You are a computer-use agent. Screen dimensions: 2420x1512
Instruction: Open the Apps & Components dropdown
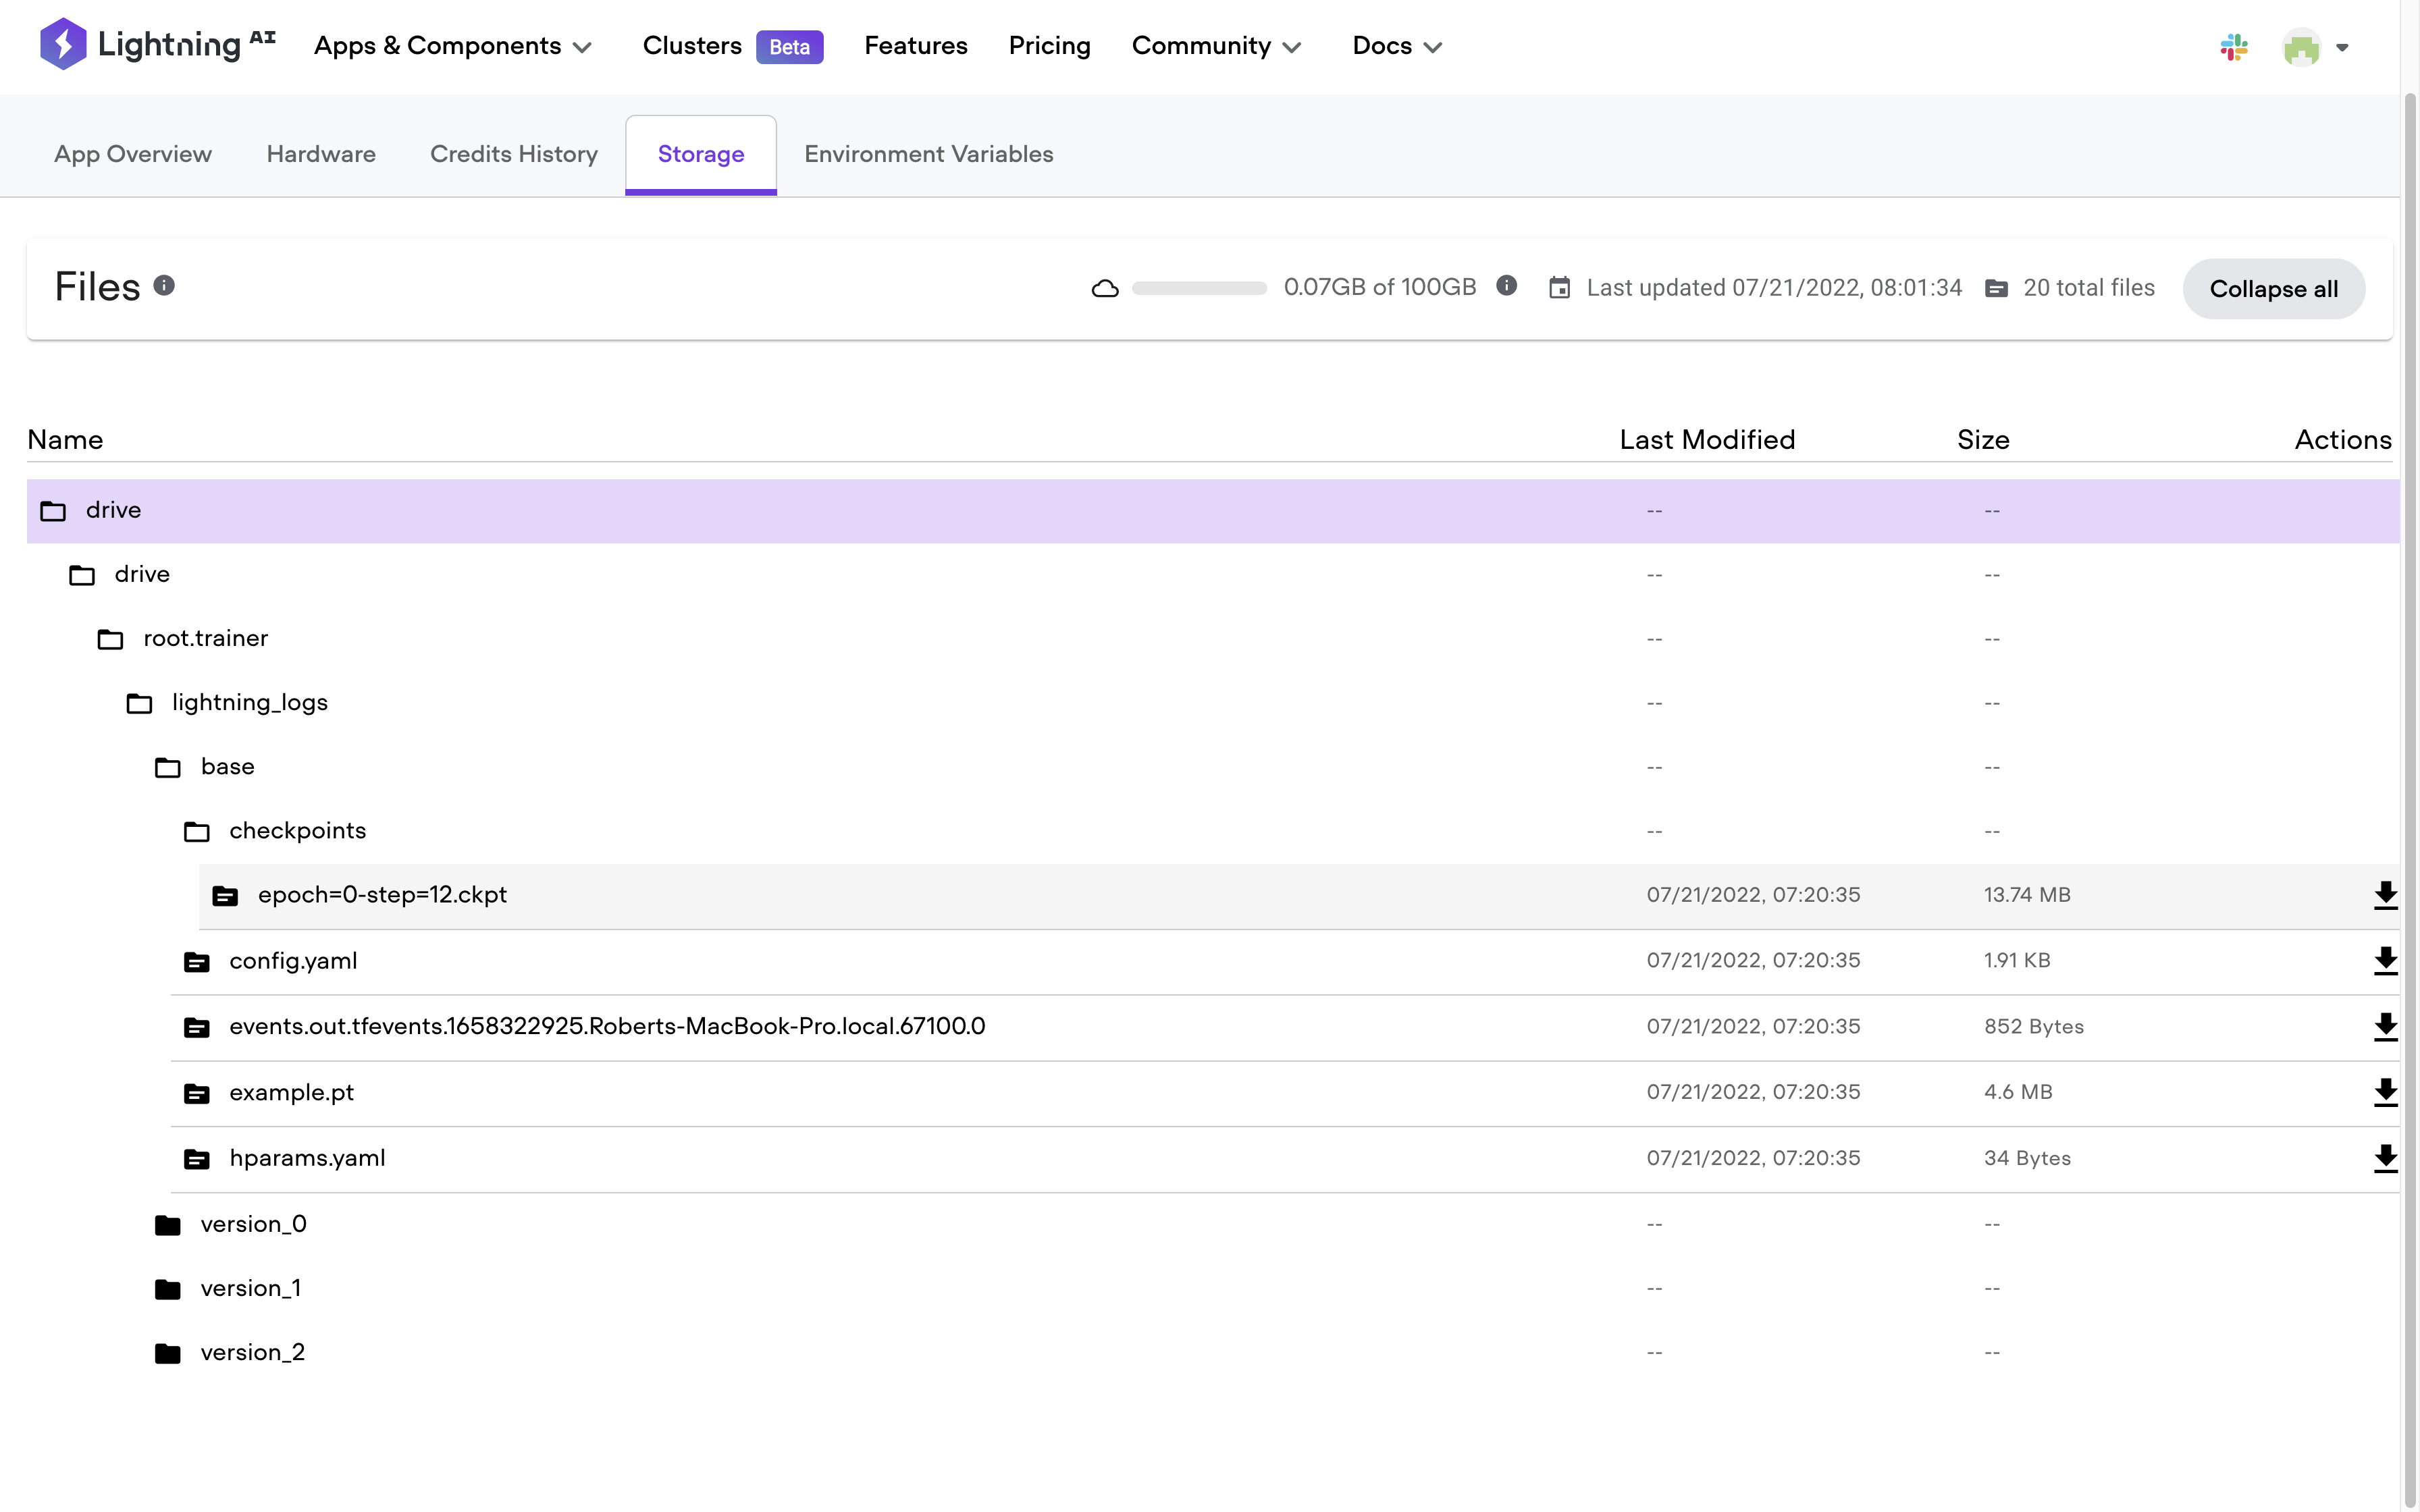pyautogui.click(x=453, y=46)
